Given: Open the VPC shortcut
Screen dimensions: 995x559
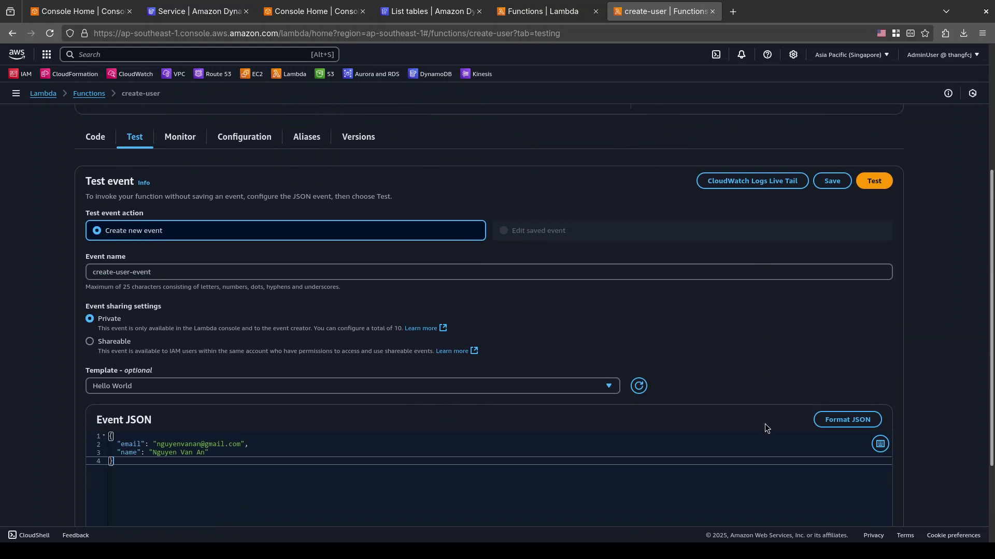Looking at the screenshot, I should coord(173,74).
